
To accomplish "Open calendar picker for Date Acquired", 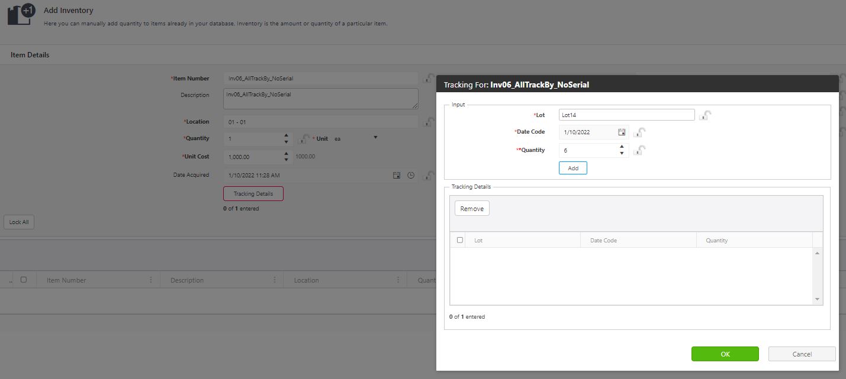I will click(x=397, y=176).
